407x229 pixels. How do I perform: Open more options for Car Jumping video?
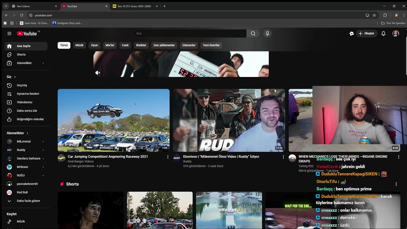click(x=168, y=157)
